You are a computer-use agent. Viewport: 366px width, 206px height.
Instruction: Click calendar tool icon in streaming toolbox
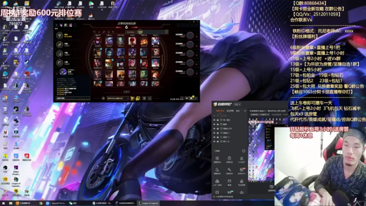pyautogui.click(x=229, y=158)
